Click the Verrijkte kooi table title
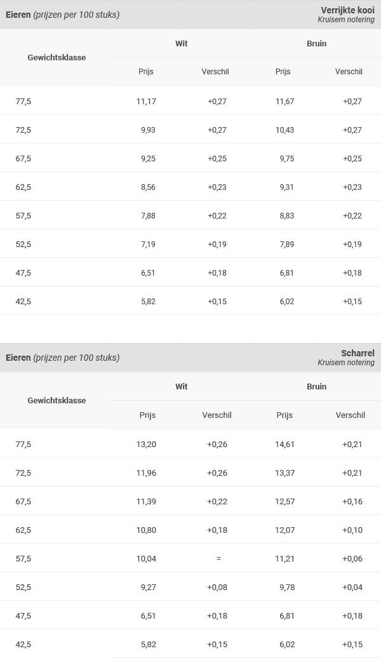Image resolution: width=381 pixels, height=658 pixels. [347, 10]
